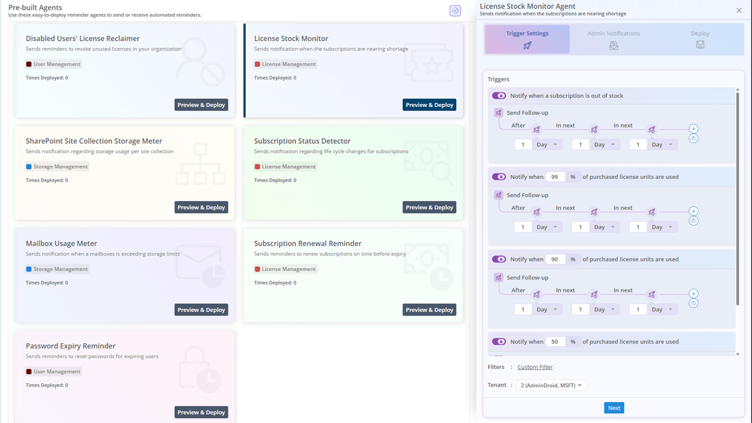Toggle 'Notify when a subscription is out of stock'
Image resolution: width=752 pixels, height=423 pixels.
click(x=499, y=96)
